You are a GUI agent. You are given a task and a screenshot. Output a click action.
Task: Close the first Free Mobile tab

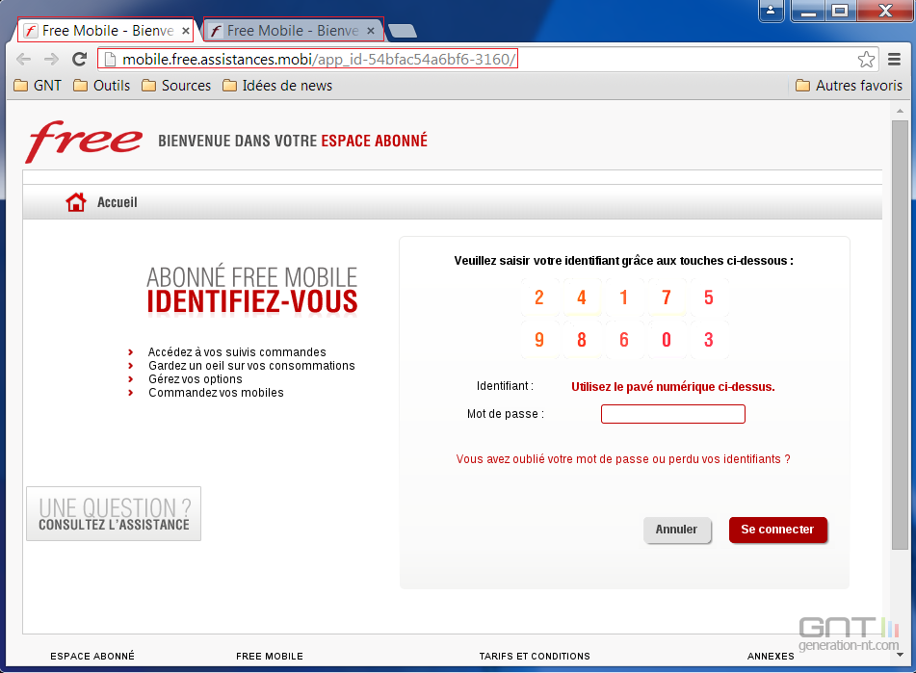(x=186, y=31)
